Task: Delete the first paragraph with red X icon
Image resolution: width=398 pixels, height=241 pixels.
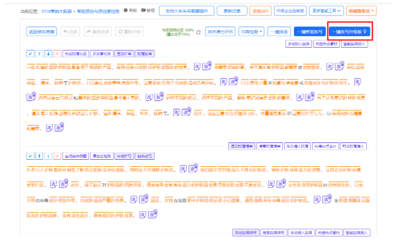Action: (x=57, y=53)
